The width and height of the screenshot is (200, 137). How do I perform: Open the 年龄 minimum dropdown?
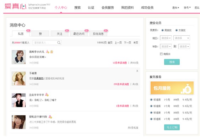pos(166,46)
